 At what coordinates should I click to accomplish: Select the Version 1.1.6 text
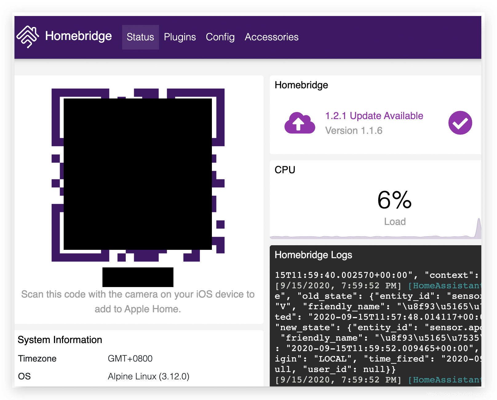(x=354, y=130)
